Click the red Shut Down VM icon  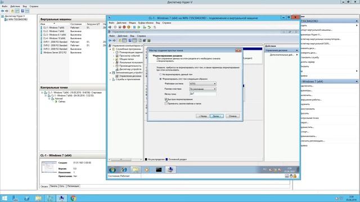pyautogui.click(x=124, y=27)
